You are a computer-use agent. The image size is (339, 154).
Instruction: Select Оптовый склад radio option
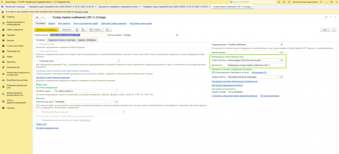[x=37, y=44]
